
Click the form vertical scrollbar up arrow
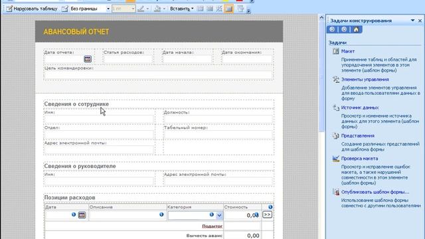coord(321,18)
